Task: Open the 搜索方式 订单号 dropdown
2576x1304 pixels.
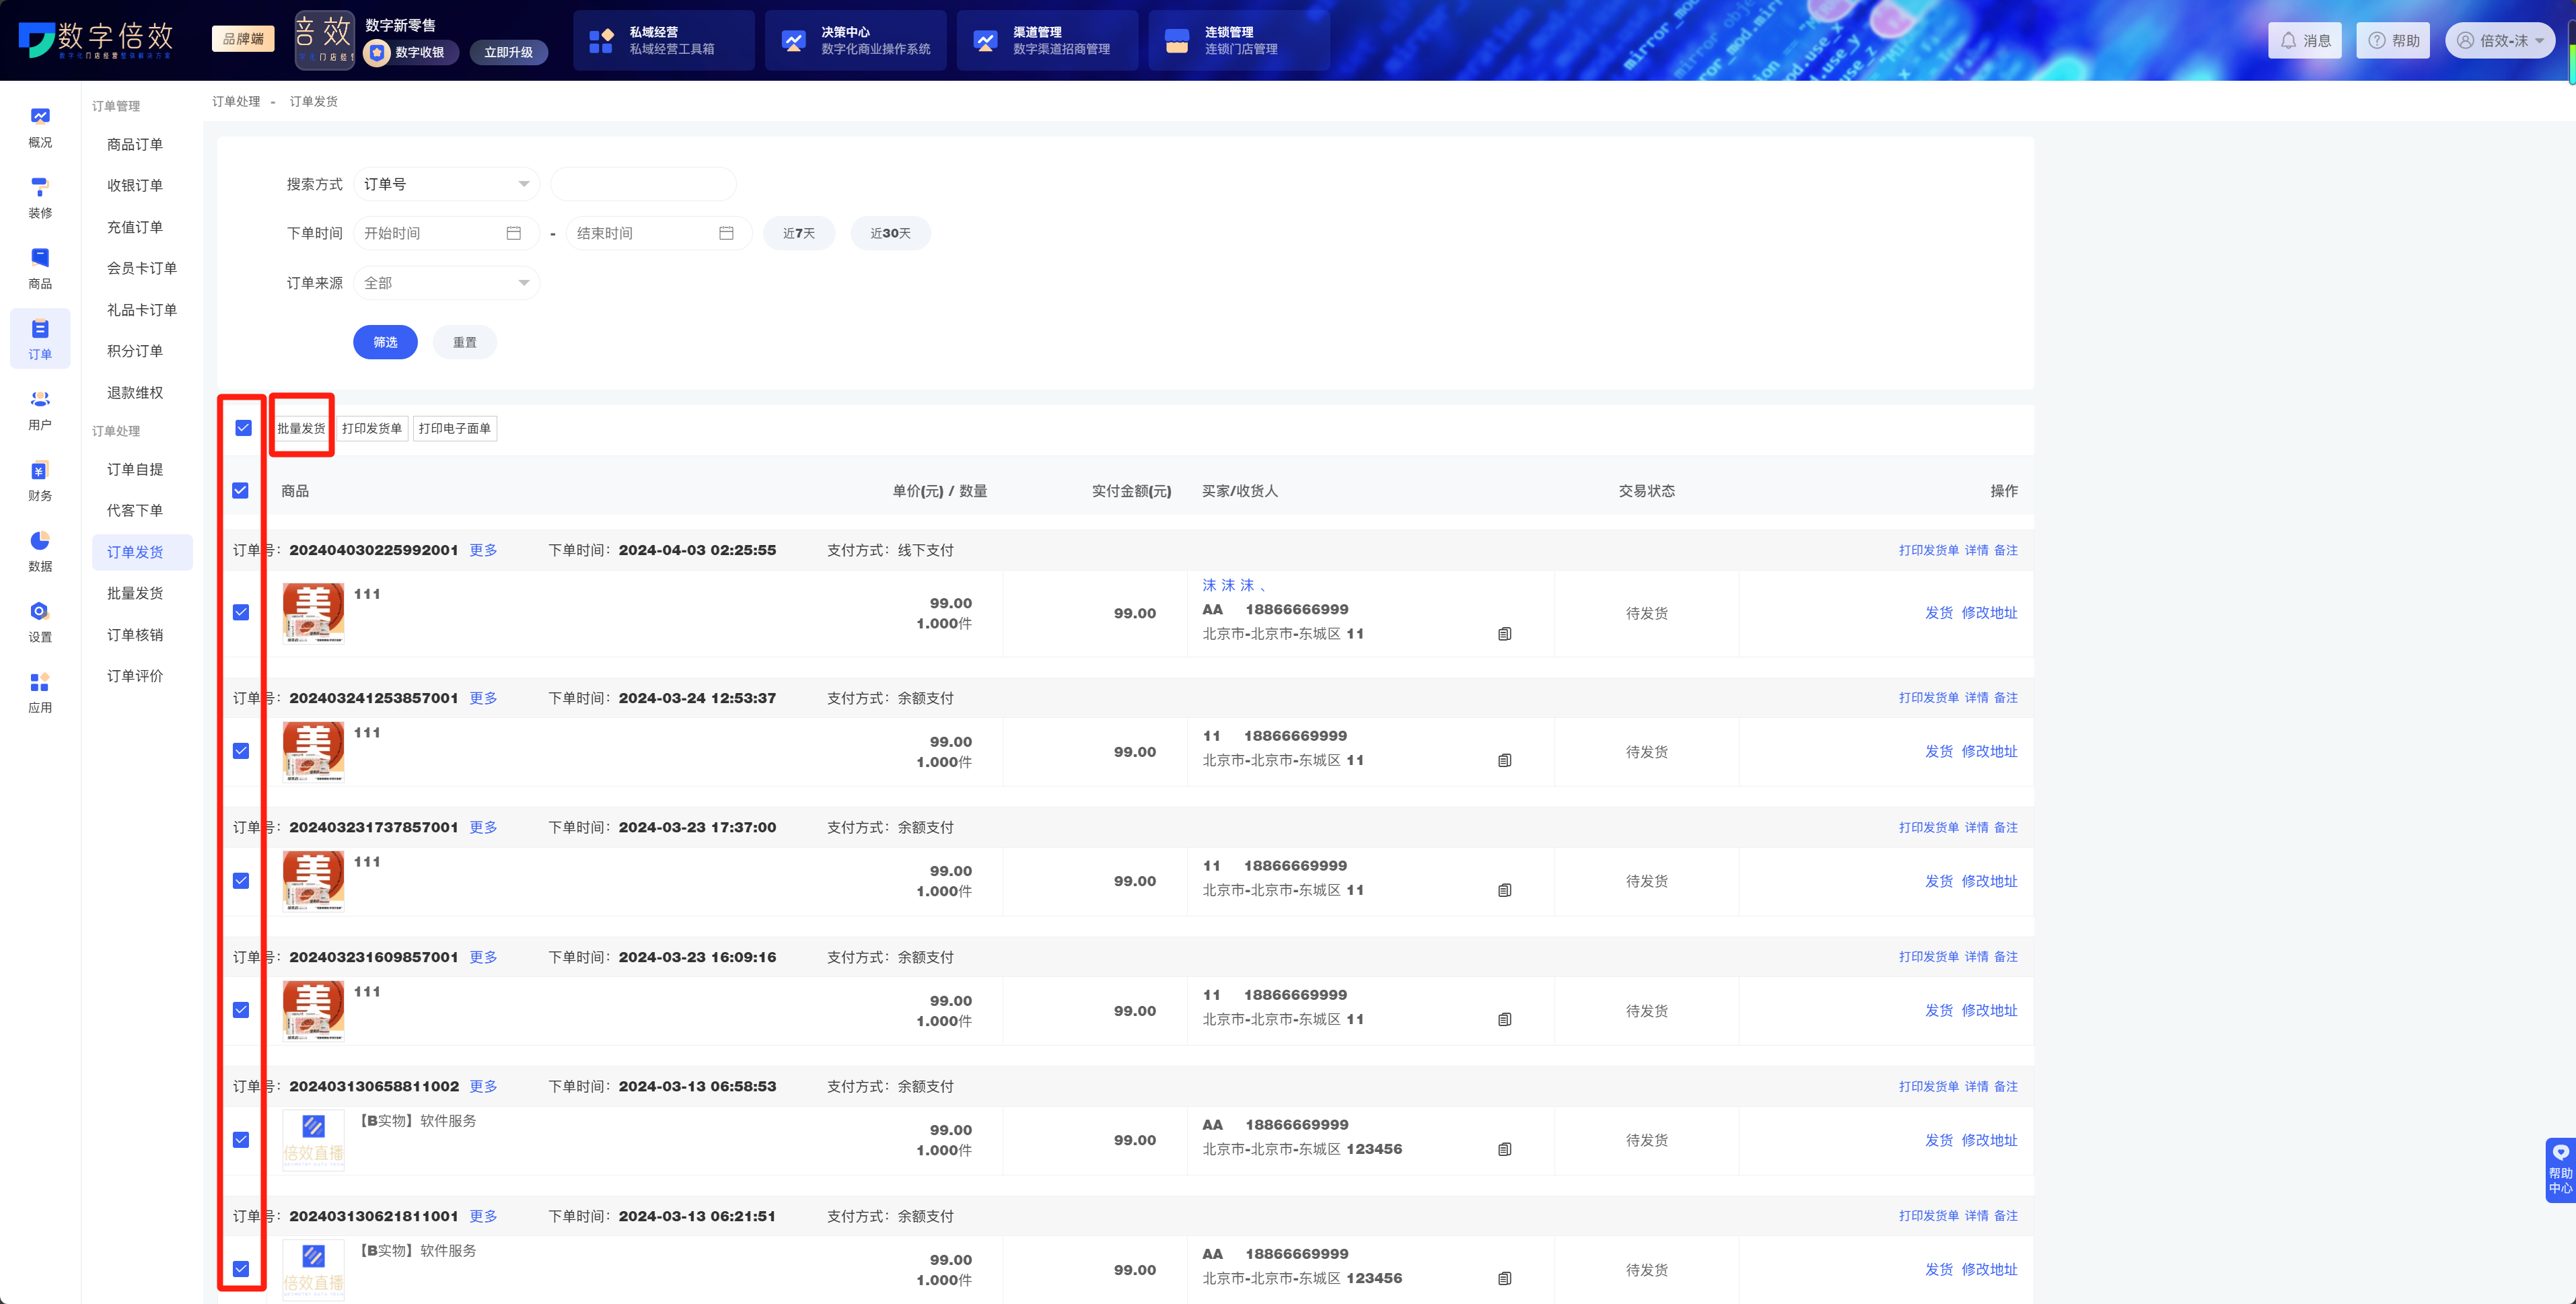Action: (x=446, y=184)
